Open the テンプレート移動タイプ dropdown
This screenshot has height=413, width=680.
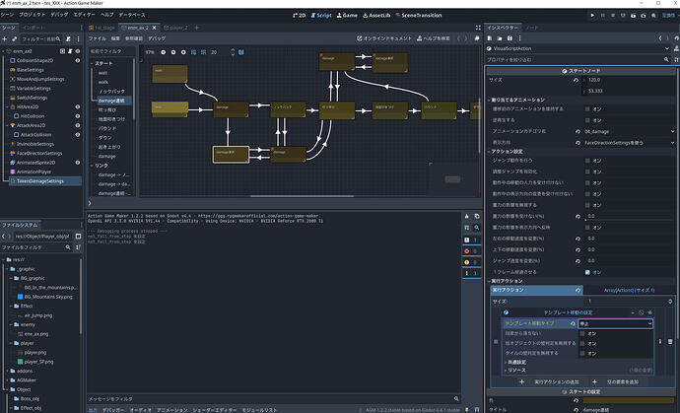[616, 323]
